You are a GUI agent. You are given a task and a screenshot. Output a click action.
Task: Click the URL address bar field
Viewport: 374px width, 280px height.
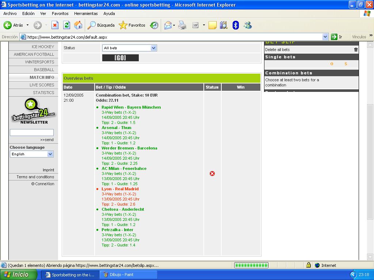pyautogui.click(x=174, y=37)
